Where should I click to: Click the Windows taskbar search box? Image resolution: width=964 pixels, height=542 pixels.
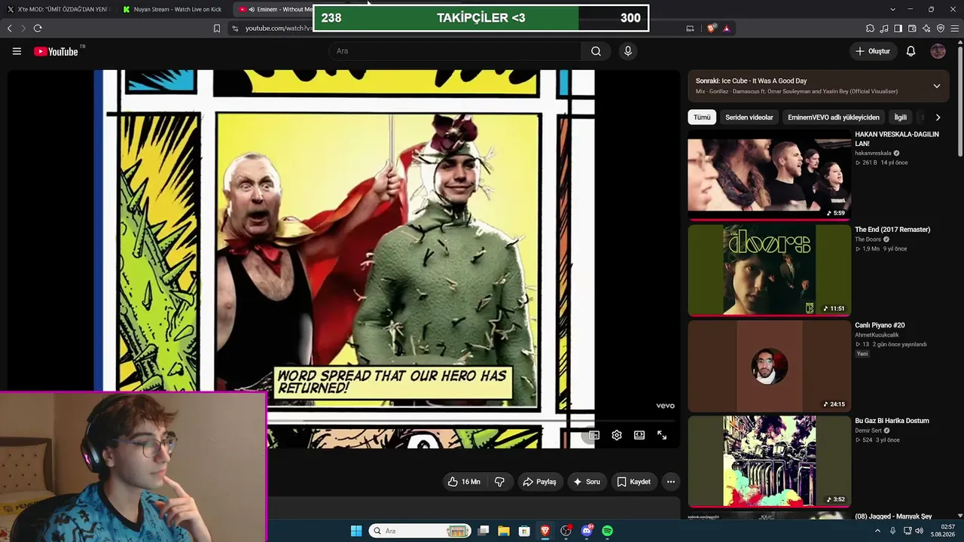click(x=420, y=531)
